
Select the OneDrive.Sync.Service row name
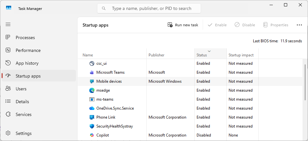pos(115,108)
